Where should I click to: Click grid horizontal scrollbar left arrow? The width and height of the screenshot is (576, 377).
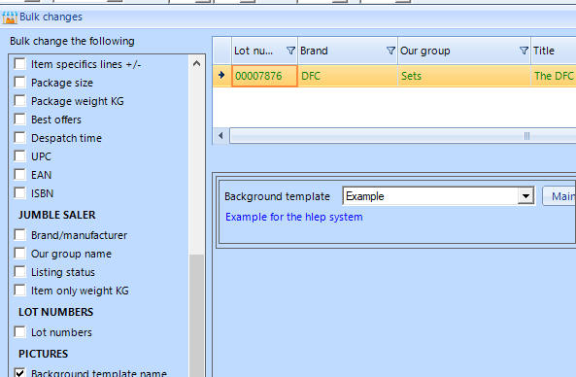point(220,136)
